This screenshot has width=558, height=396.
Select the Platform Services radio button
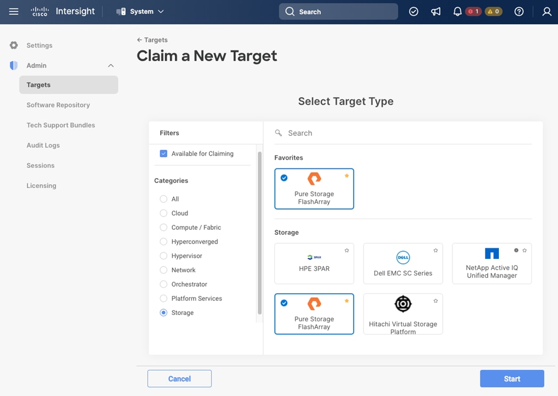163,298
